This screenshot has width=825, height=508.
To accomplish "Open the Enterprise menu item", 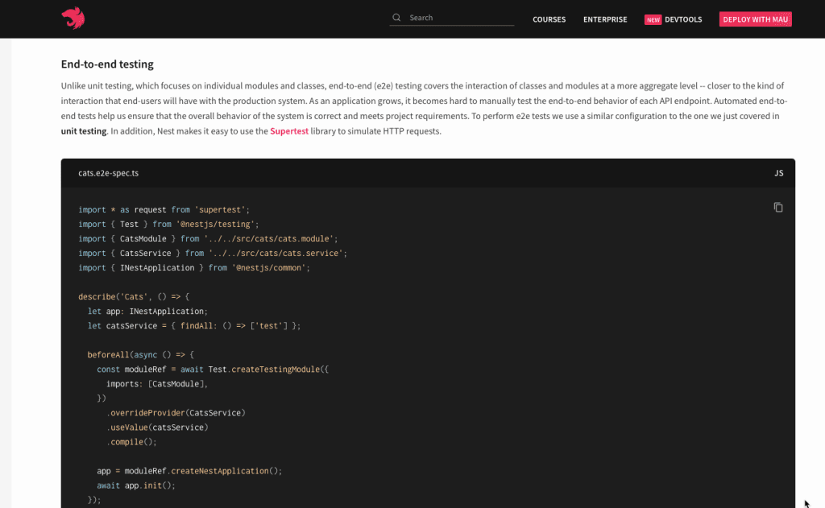I will click(605, 19).
